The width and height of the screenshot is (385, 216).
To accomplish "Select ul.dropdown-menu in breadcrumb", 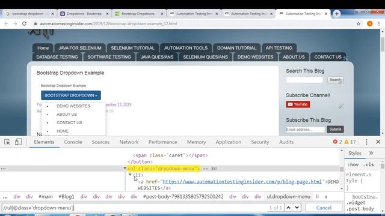I will [x=289, y=197].
